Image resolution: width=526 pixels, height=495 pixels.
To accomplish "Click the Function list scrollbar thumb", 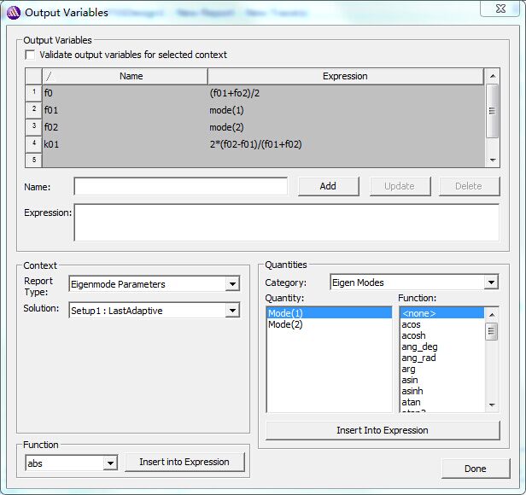I will (492, 331).
